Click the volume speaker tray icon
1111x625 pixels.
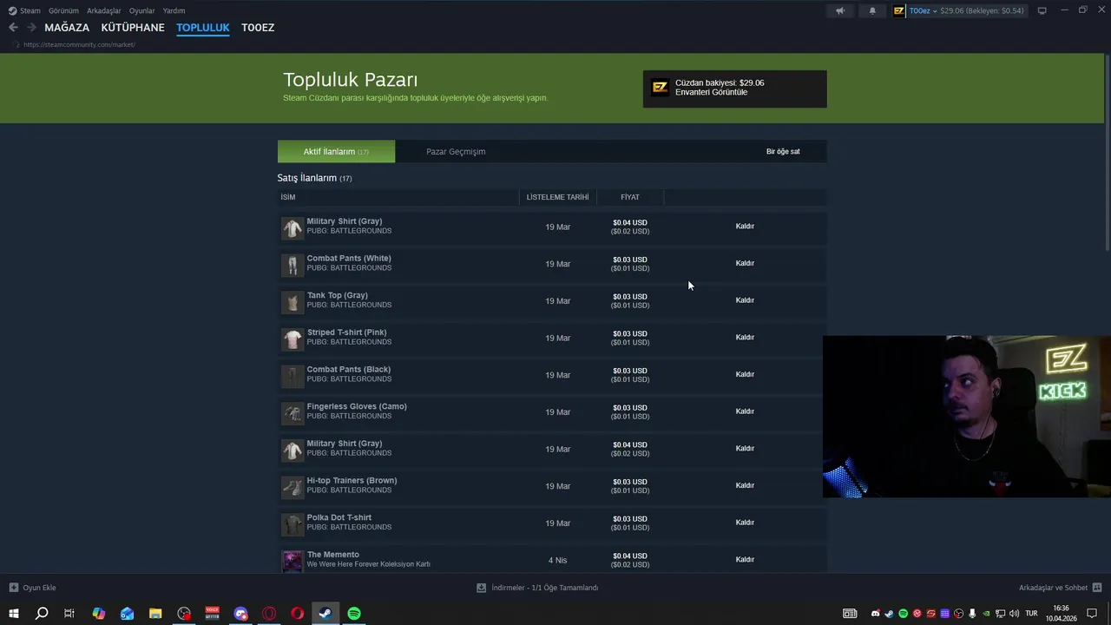1014,614
